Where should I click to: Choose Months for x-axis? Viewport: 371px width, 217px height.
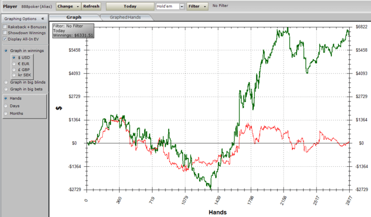click(x=6, y=113)
